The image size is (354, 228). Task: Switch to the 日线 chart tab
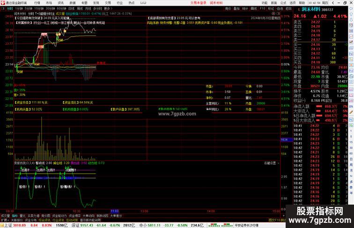tap(71, 8)
